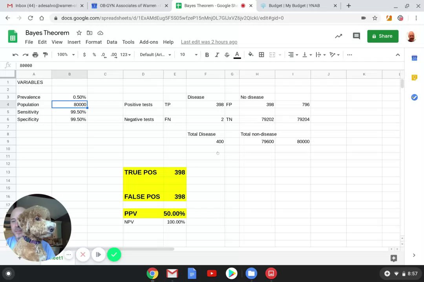Select the Paint format tool

click(x=46, y=55)
